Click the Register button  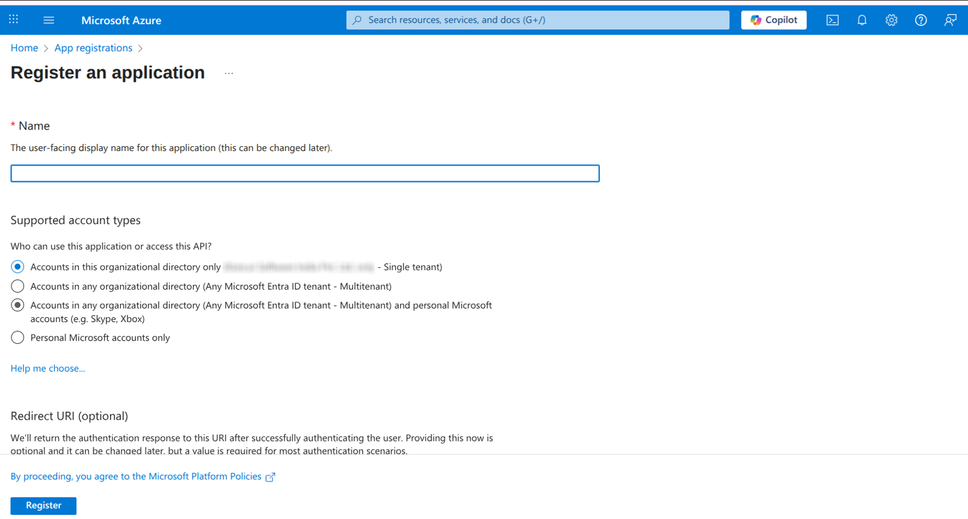[43, 505]
